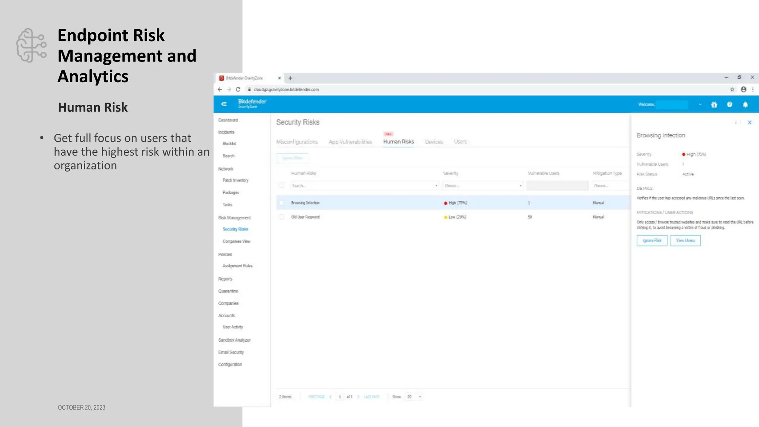This screenshot has height=427, width=759.
Task: Click the browser forward arrow
Action: tap(229, 89)
